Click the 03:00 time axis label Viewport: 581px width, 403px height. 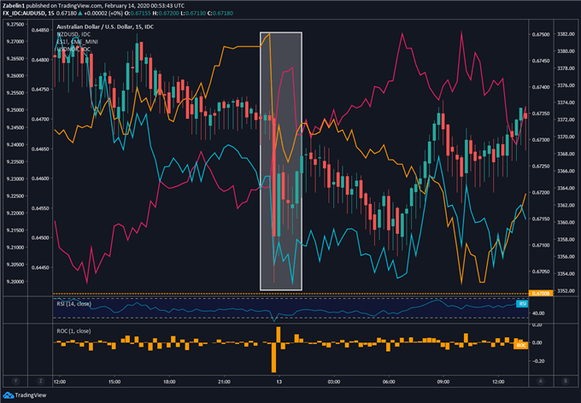coord(334,382)
